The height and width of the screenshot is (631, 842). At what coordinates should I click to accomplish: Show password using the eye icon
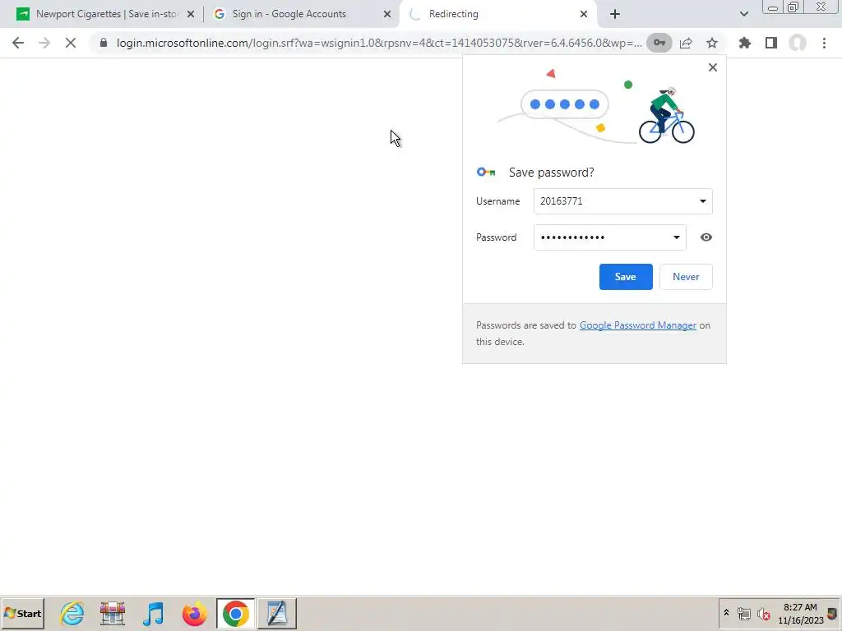tap(706, 237)
